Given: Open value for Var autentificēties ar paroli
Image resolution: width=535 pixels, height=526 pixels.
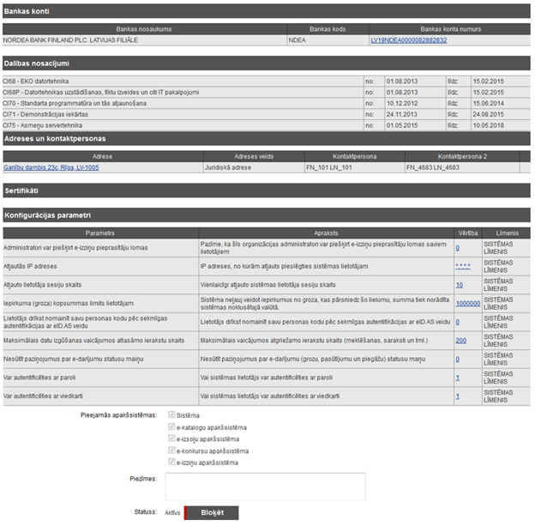Looking at the screenshot, I should [x=458, y=377].
